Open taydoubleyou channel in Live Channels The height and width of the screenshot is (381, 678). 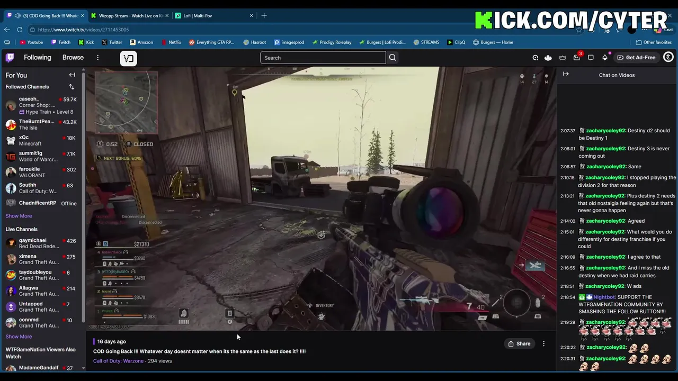tap(41, 275)
